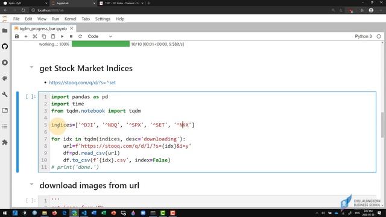Open the Help menu
Screen dimensions: 386x217
click(x=120, y=19)
